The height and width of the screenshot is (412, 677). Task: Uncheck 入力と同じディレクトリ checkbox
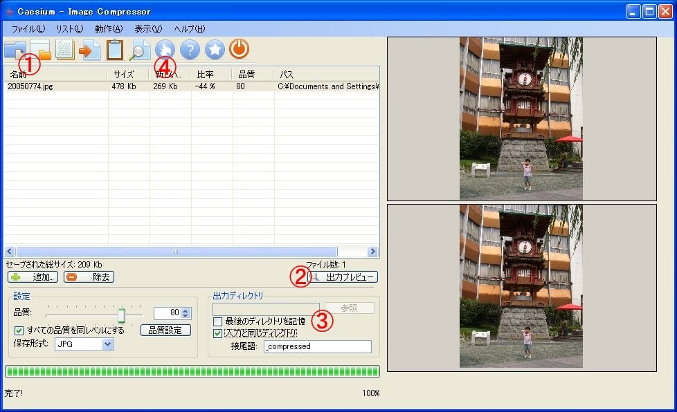tap(218, 333)
